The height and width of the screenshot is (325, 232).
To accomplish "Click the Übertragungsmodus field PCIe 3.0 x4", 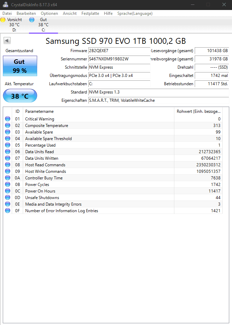I will (119, 76).
